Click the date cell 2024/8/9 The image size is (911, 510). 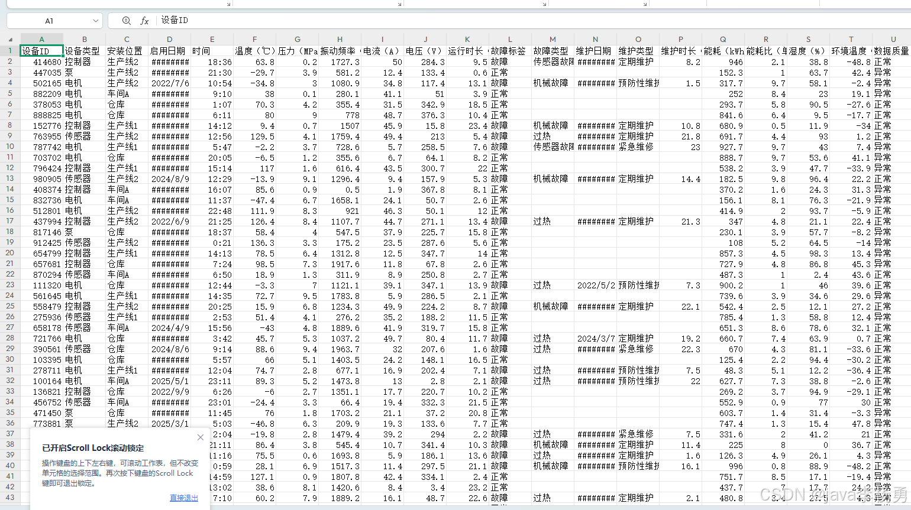(169, 178)
